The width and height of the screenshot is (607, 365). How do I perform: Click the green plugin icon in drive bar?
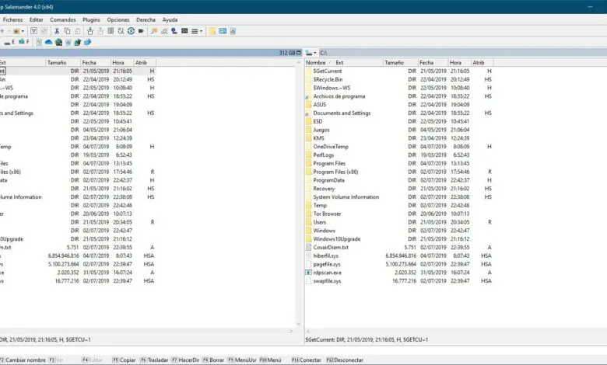tap(77, 42)
